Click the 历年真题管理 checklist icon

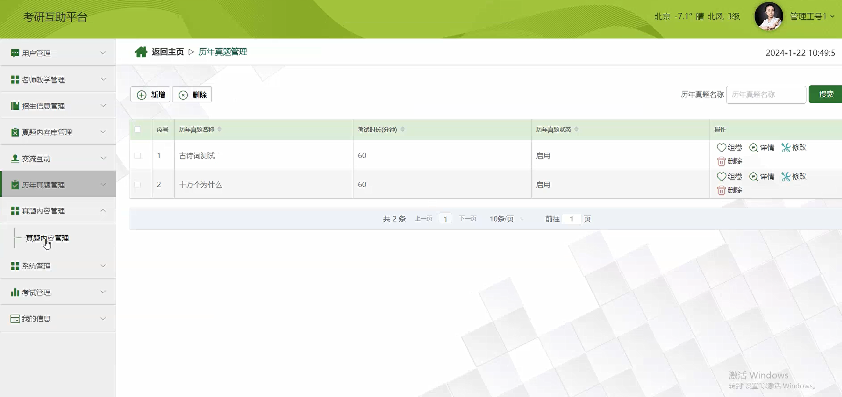coord(15,185)
